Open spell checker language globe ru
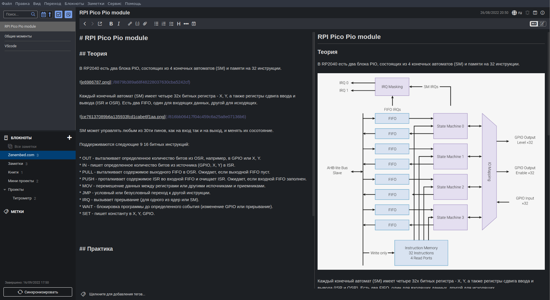 [517, 13]
